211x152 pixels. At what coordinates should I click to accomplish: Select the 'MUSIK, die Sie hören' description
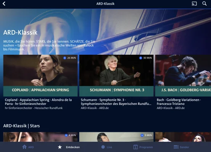click(x=49, y=45)
